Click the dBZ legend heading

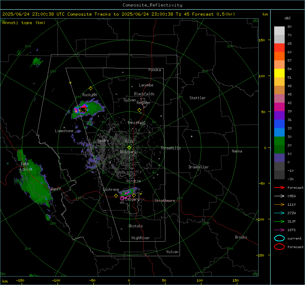[287, 18]
